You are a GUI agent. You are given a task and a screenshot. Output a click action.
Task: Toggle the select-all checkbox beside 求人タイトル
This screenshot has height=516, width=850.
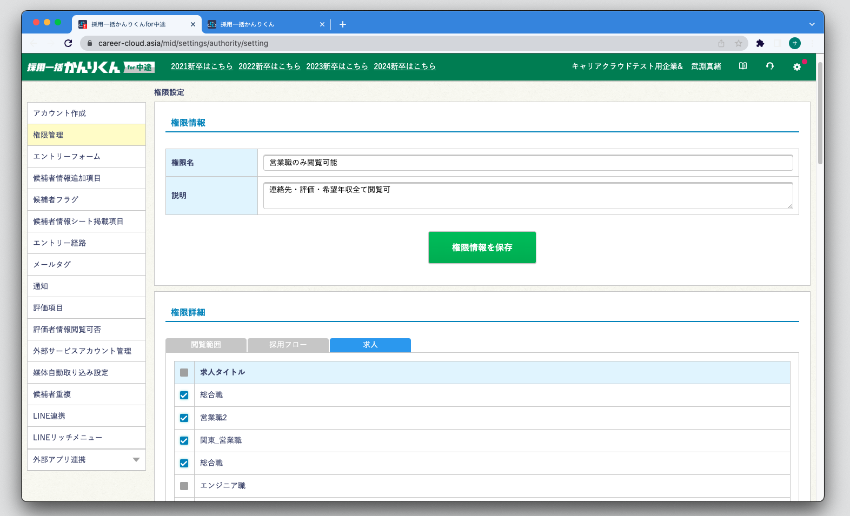pyautogui.click(x=184, y=372)
